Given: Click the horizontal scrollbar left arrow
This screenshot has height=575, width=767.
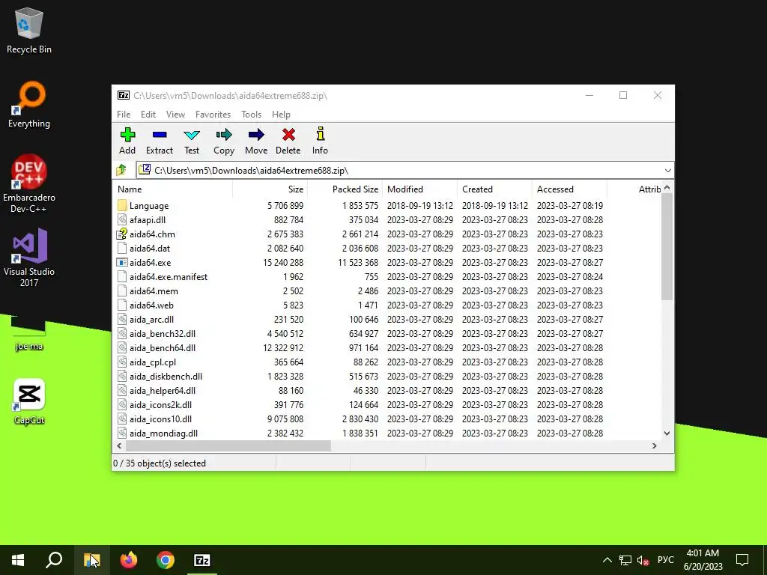Looking at the screenshot, I should (x=119, y=446).
